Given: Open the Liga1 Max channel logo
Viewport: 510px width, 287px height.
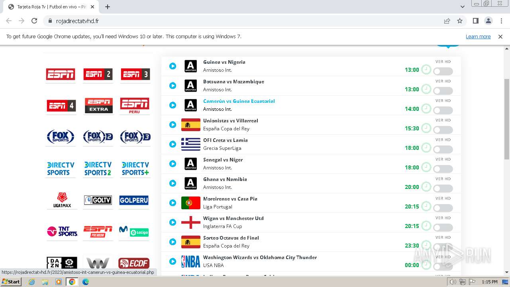Looking at the screenshot, I should click(62, 200).
